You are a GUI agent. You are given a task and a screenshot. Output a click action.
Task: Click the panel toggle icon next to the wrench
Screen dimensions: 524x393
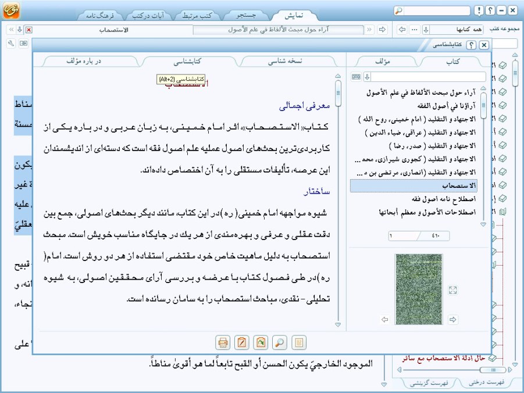[x=23, y=44]
